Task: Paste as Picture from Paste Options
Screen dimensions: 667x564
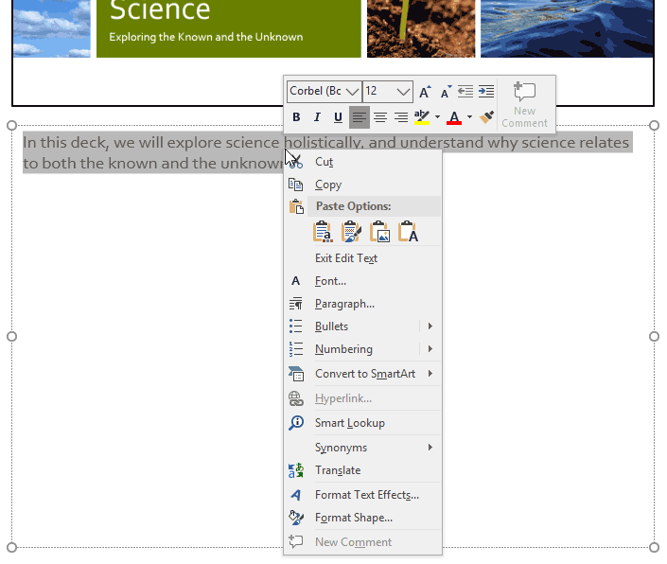Action: [x=380, y=232]
